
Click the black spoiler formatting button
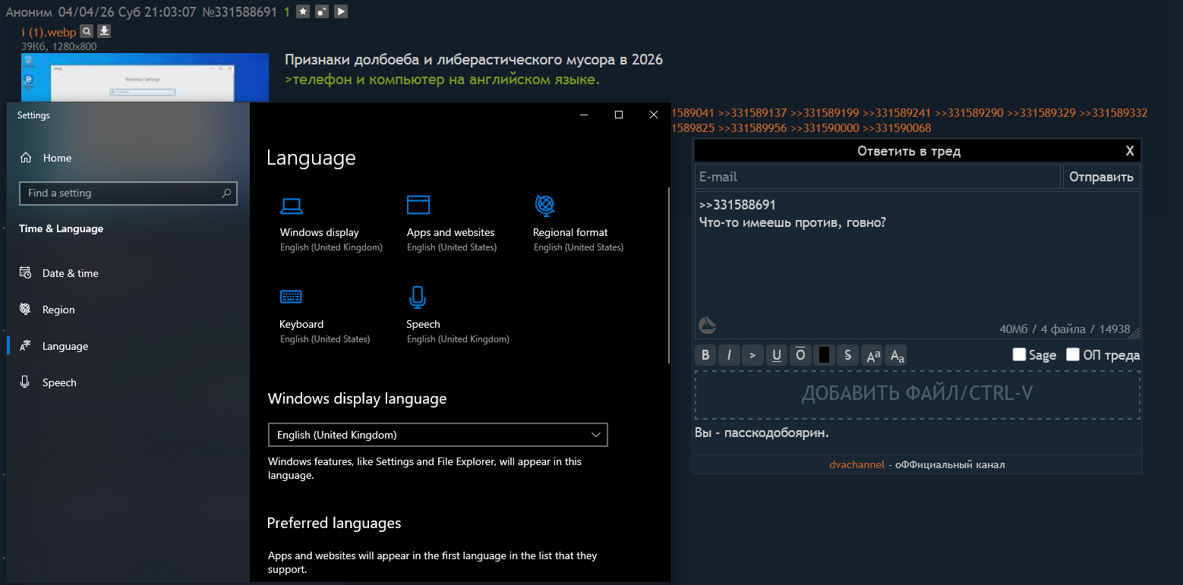coord(824,355)
